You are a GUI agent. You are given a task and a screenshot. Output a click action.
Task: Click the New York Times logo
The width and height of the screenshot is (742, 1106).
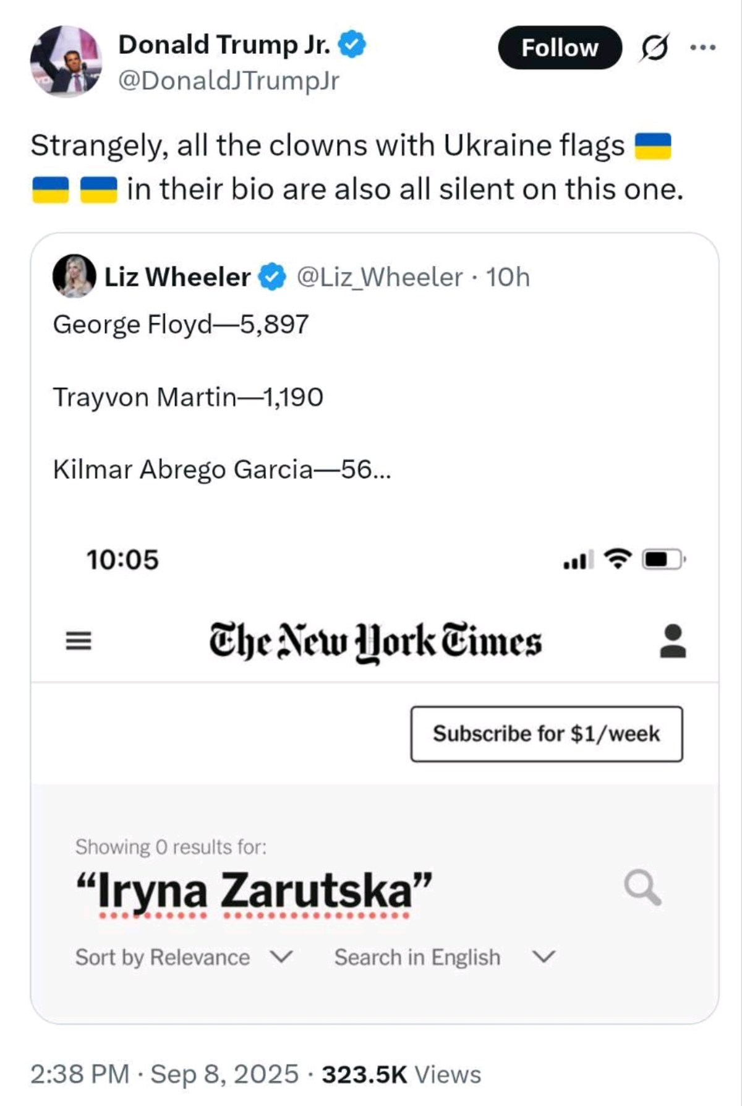tap(375, 641)
